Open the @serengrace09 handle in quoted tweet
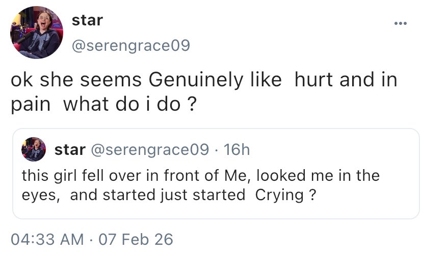Image resolution: width=422 pixels, height=257 pixels. [149, 150]
